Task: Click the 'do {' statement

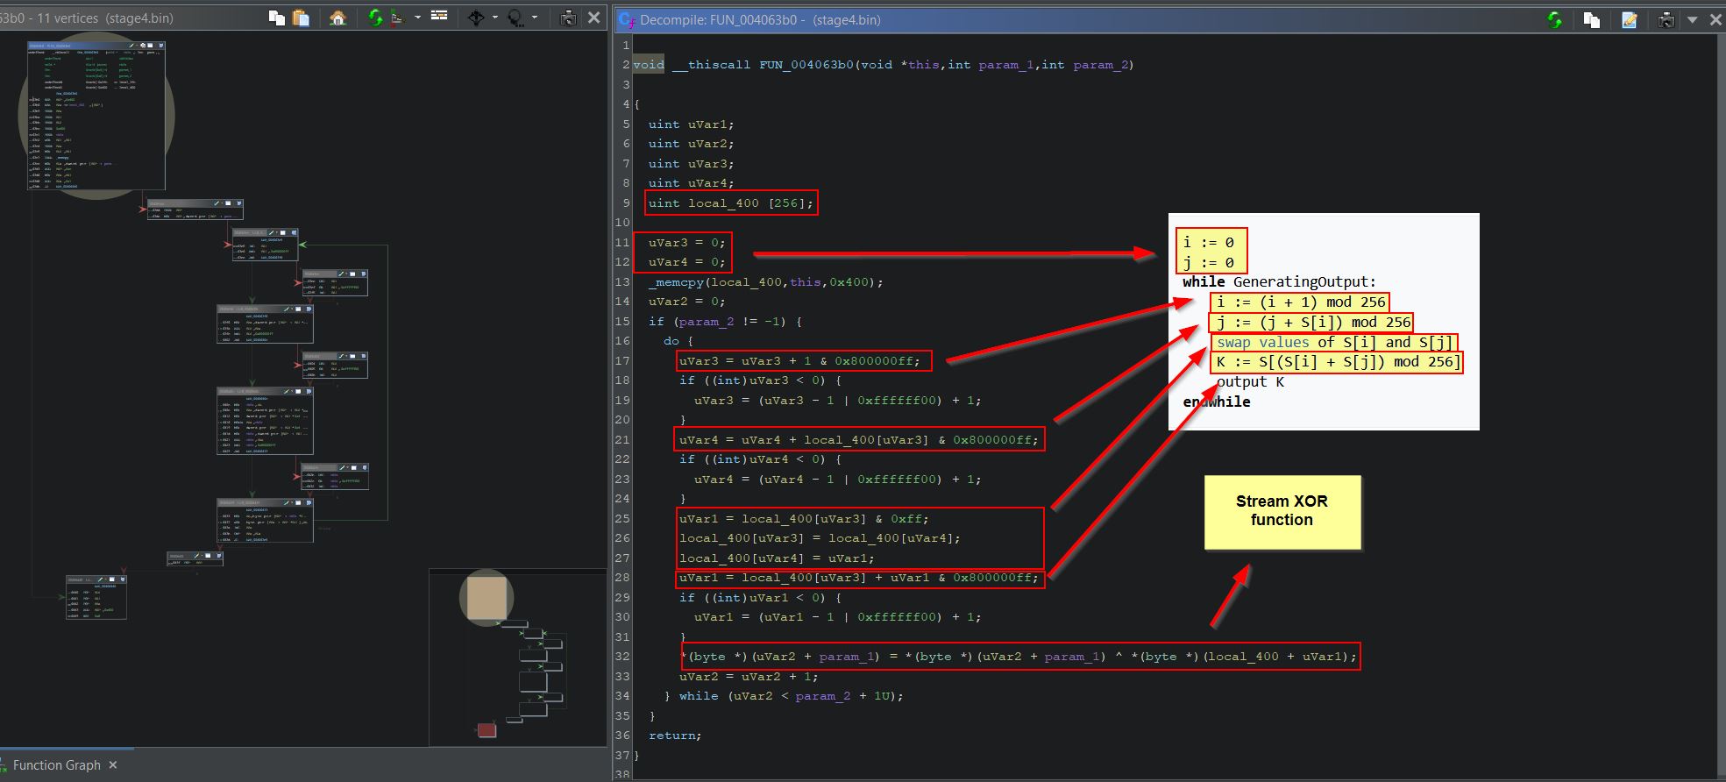Action: pyautogui.click(x=678, y=341)
